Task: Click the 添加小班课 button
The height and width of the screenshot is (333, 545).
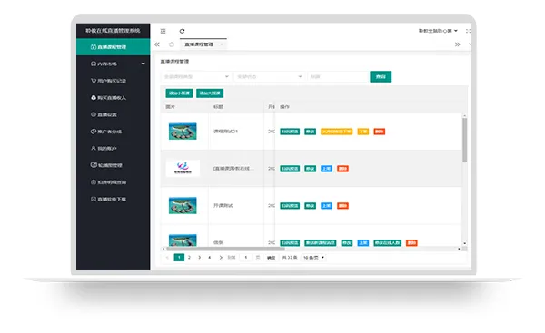Action: (x=179, y=93)
